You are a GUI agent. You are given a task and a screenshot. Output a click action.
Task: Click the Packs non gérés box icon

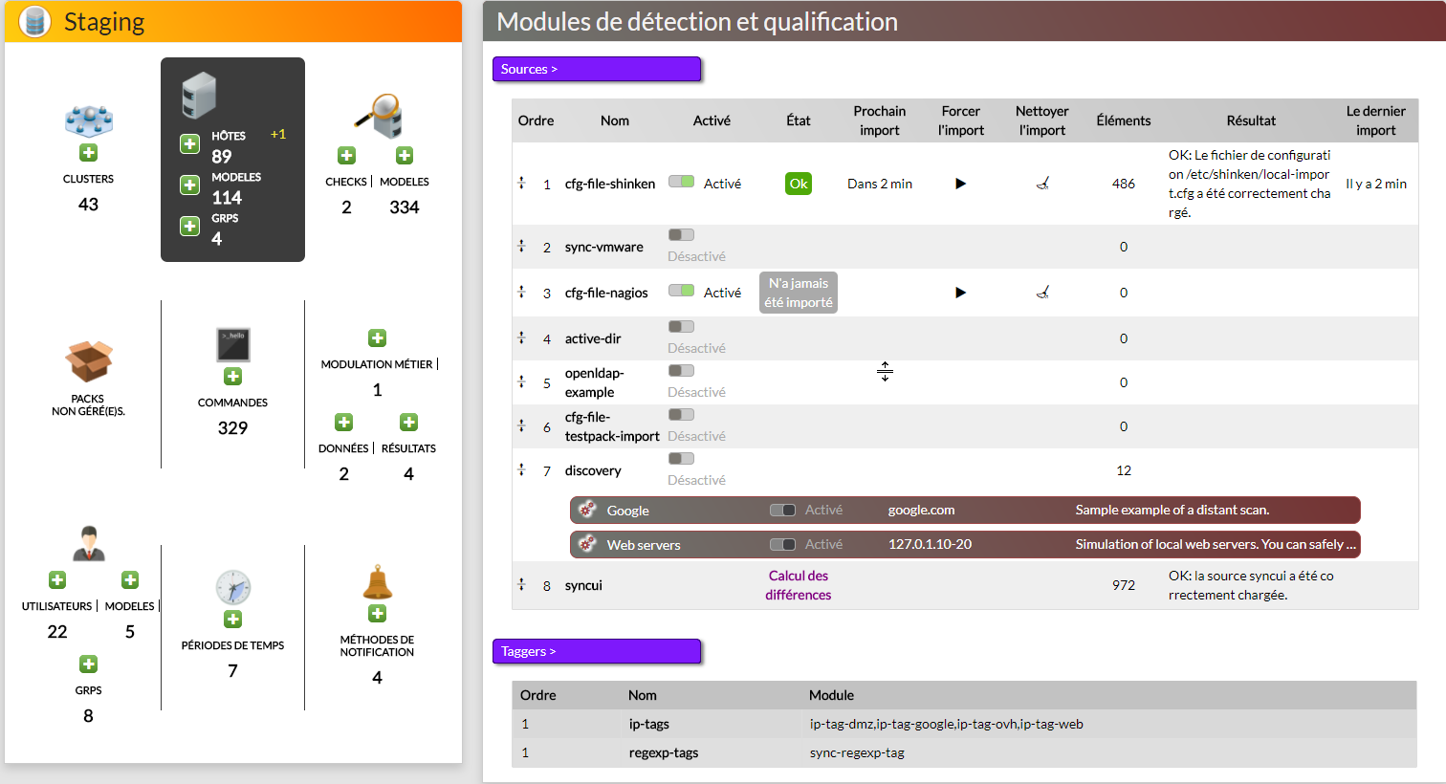88,361
